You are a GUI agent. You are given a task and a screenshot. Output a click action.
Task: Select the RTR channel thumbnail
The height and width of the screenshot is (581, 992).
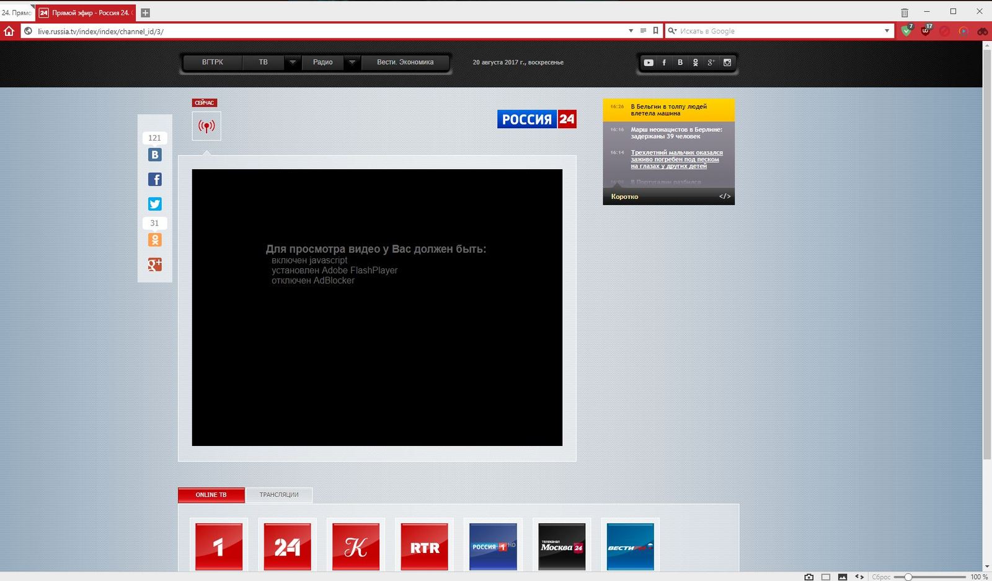click(x=425, y=546)
